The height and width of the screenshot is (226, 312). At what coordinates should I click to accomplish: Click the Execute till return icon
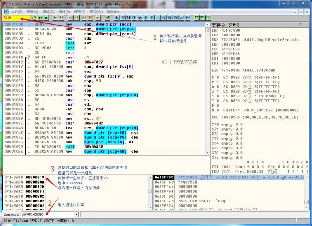point(98,18)
